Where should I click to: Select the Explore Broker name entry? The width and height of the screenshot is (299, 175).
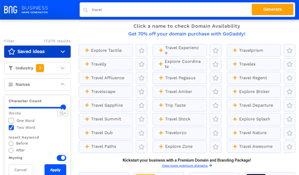[x=254, y=92]
